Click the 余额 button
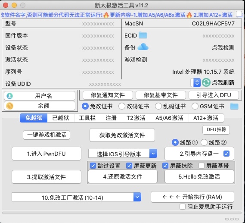245x223 pixels. (40, 106)
